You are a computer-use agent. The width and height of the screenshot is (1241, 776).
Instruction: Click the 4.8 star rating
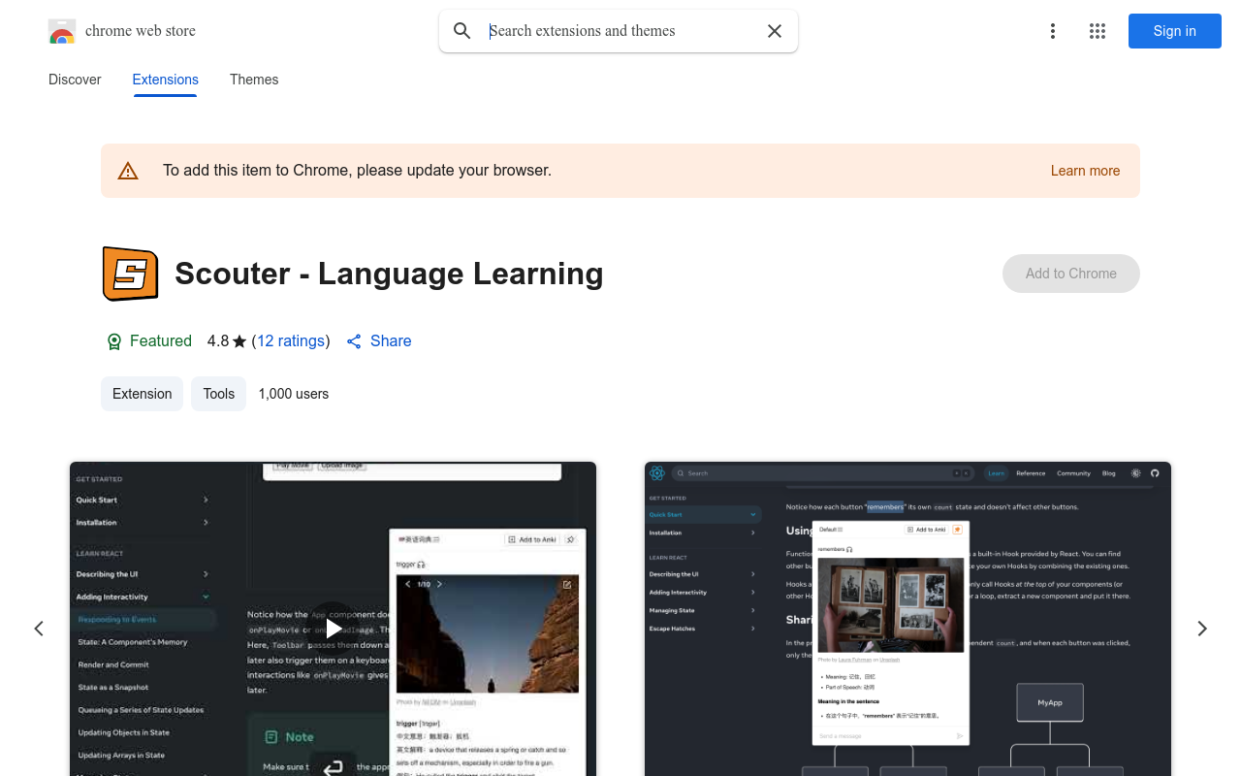pos(227,341)
